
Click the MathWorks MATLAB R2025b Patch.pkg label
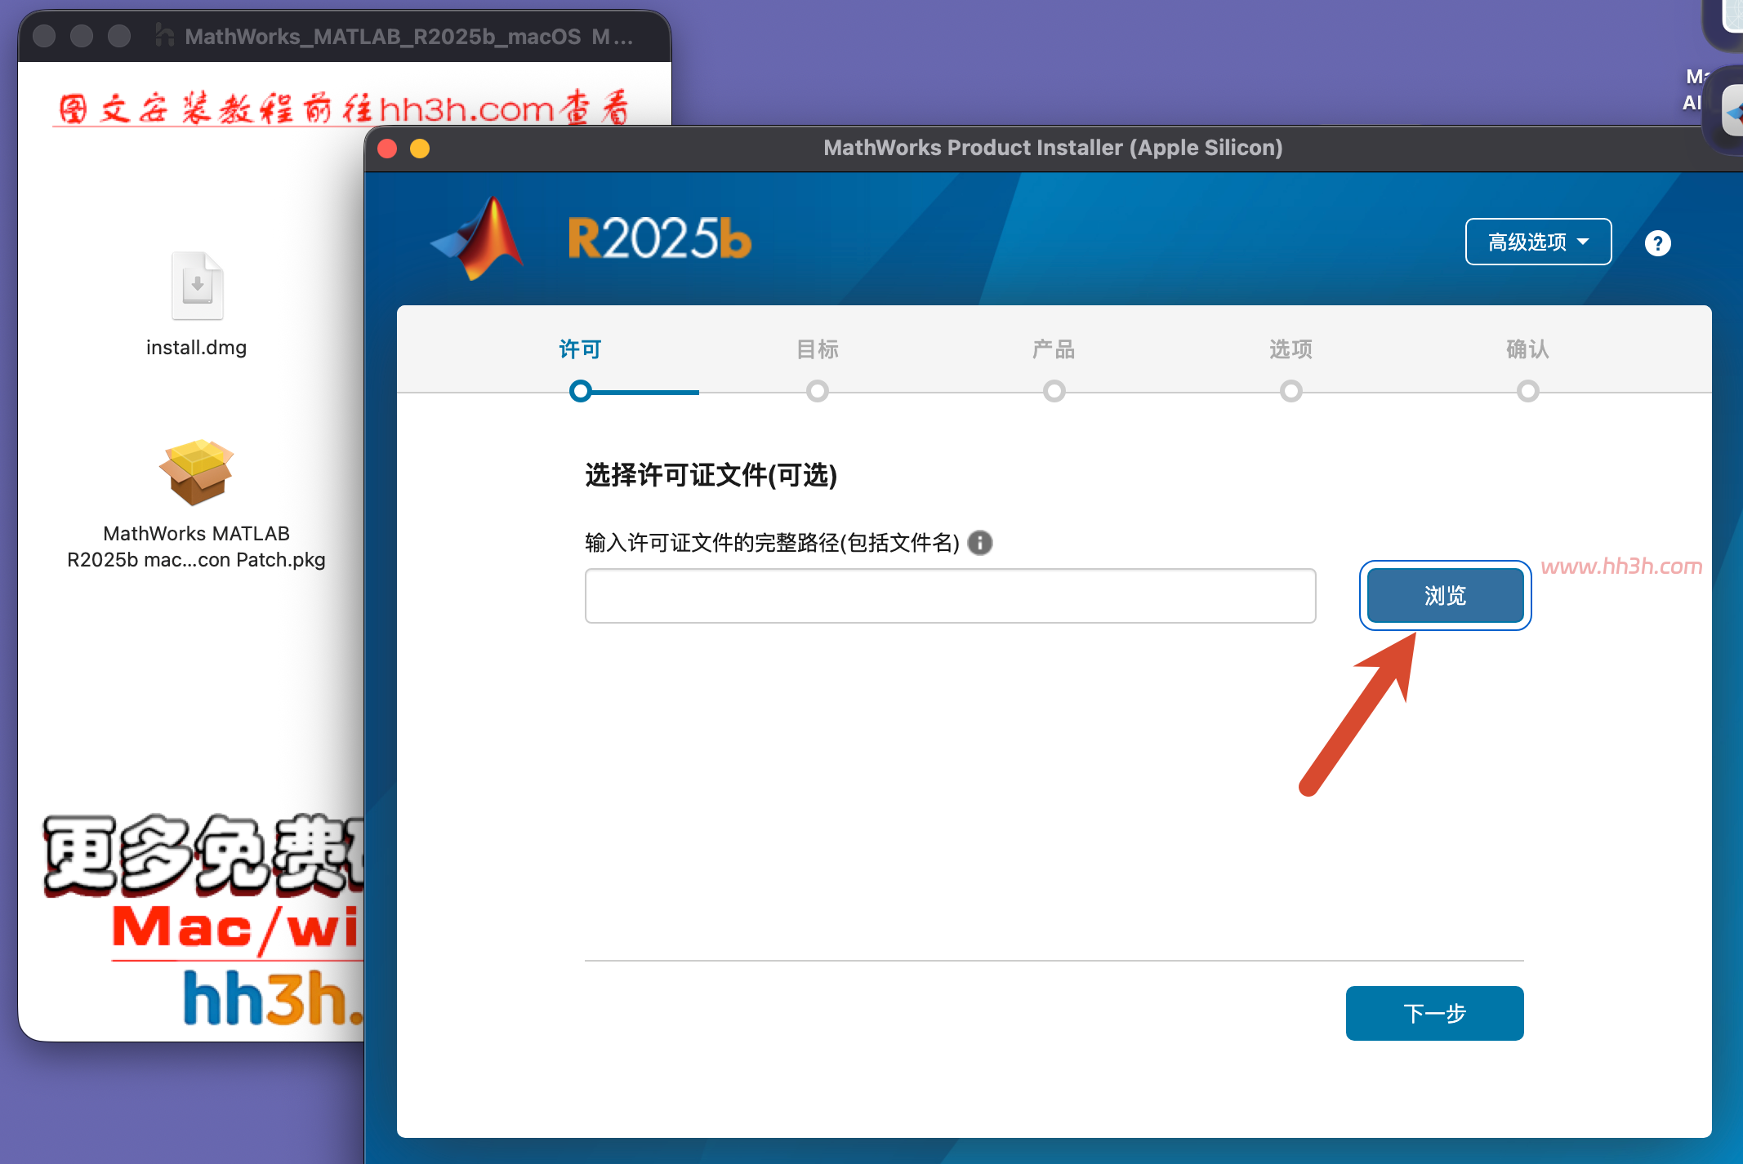click(196, 546)
